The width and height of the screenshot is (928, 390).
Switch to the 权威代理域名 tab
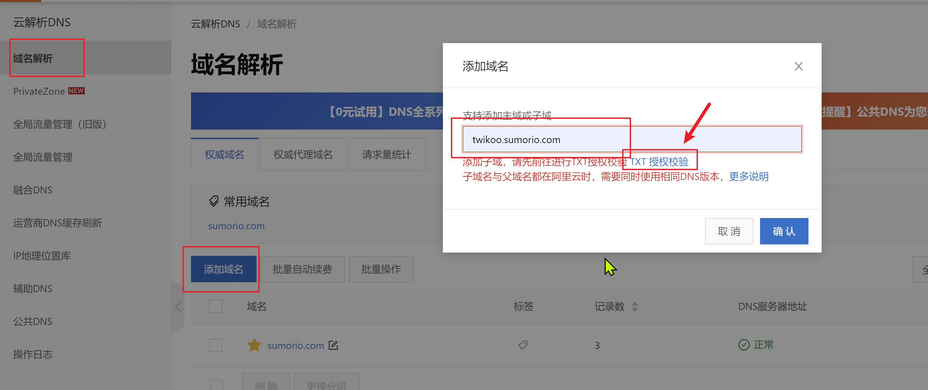[303, 155]
